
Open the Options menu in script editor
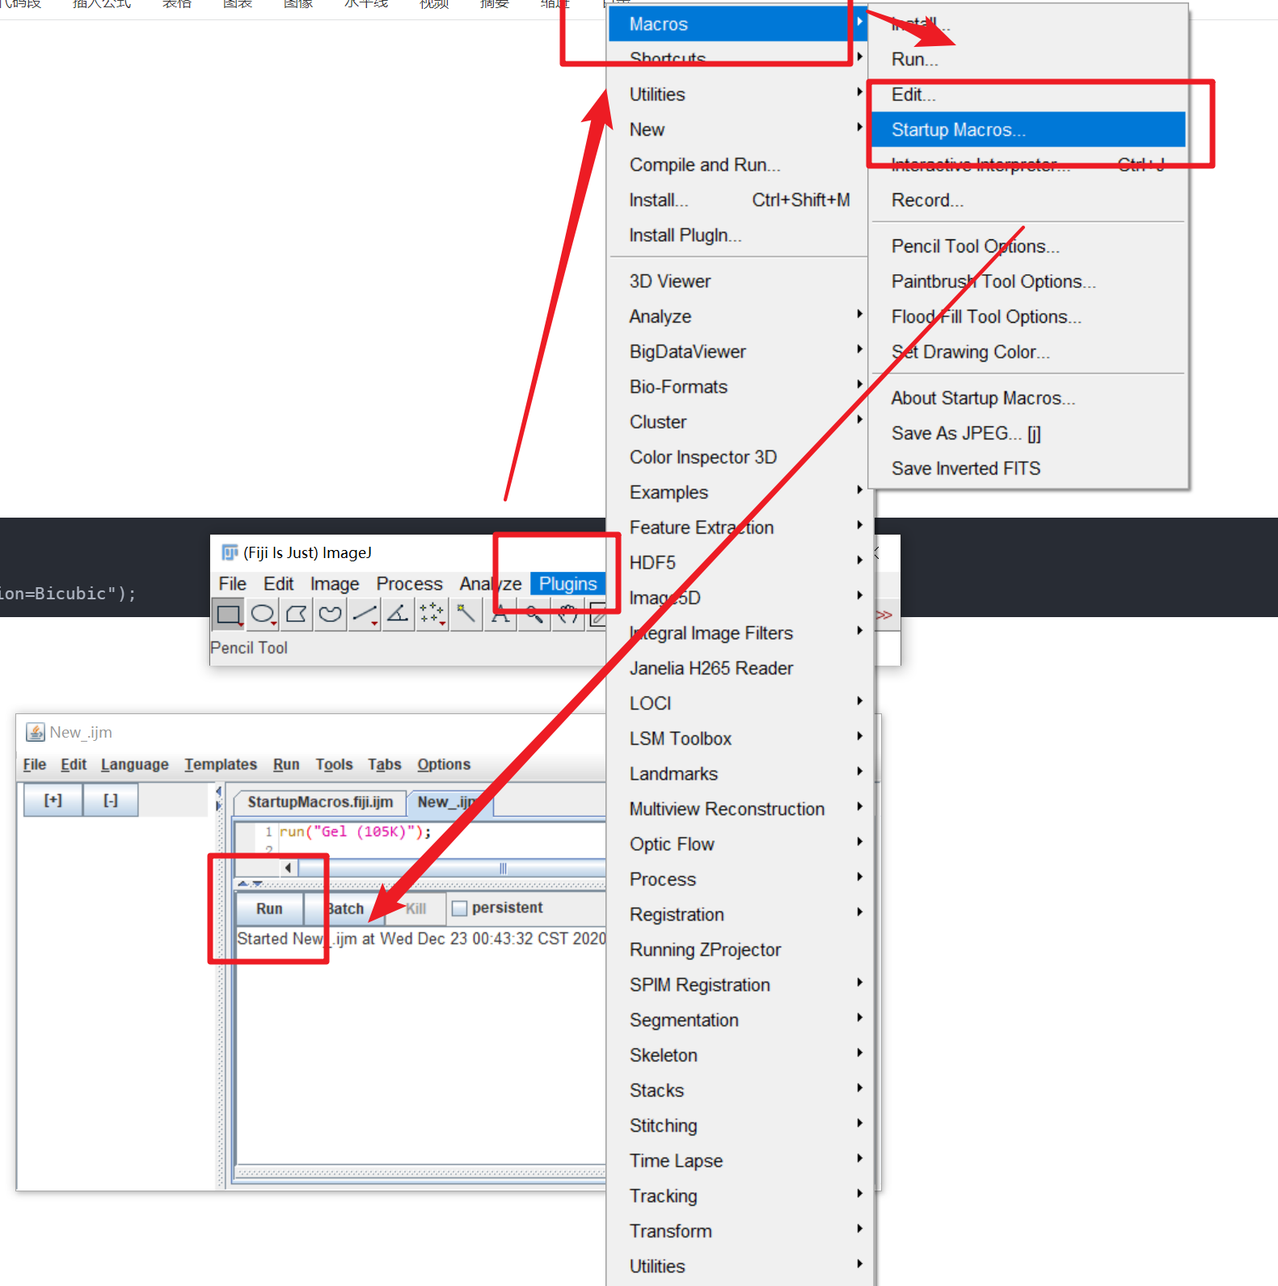[444, 764]
